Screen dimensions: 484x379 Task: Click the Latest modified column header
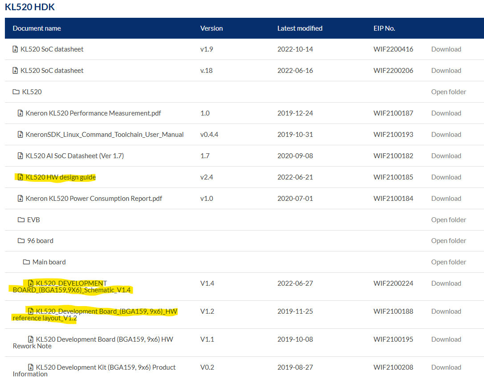pos(300,28)
